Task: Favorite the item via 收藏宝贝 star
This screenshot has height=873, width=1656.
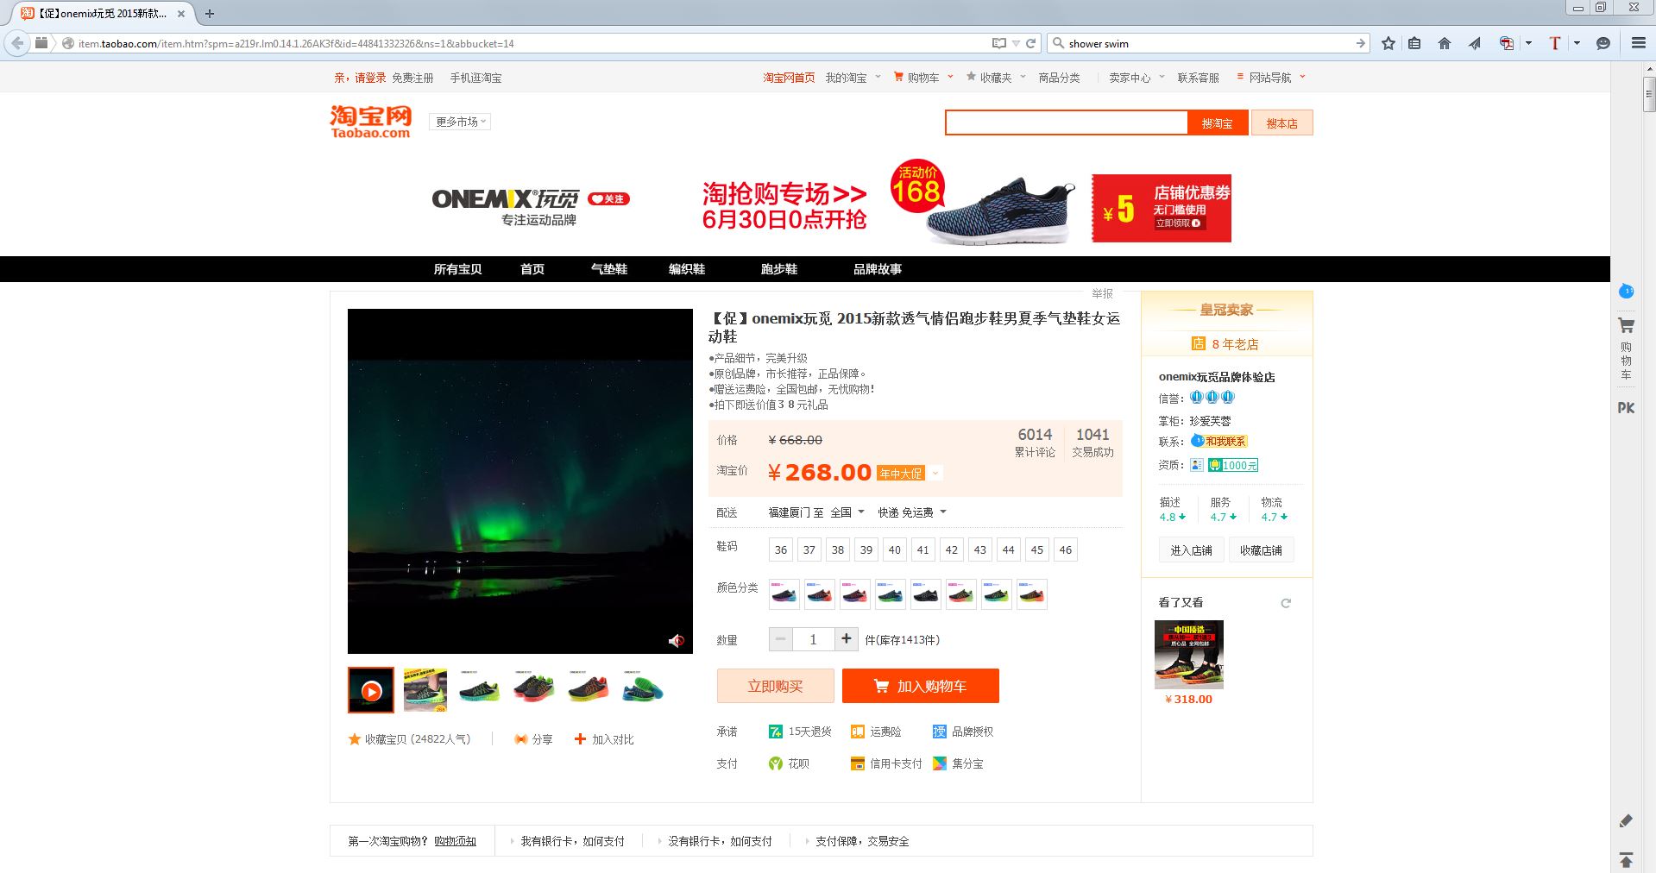Action: click(x=409, y=739)
